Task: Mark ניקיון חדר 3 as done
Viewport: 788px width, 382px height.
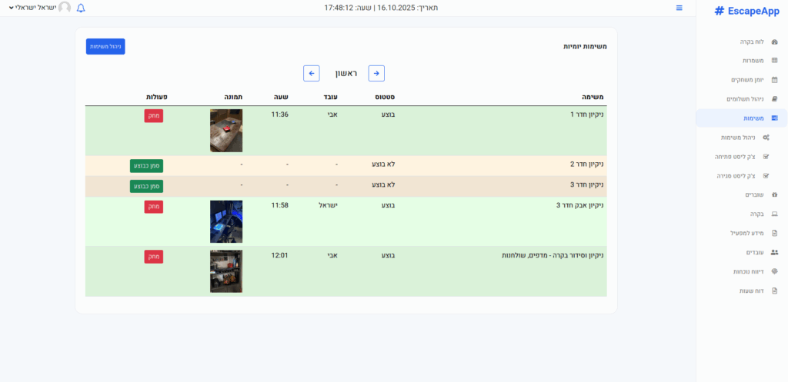Action: click(146, 186)
